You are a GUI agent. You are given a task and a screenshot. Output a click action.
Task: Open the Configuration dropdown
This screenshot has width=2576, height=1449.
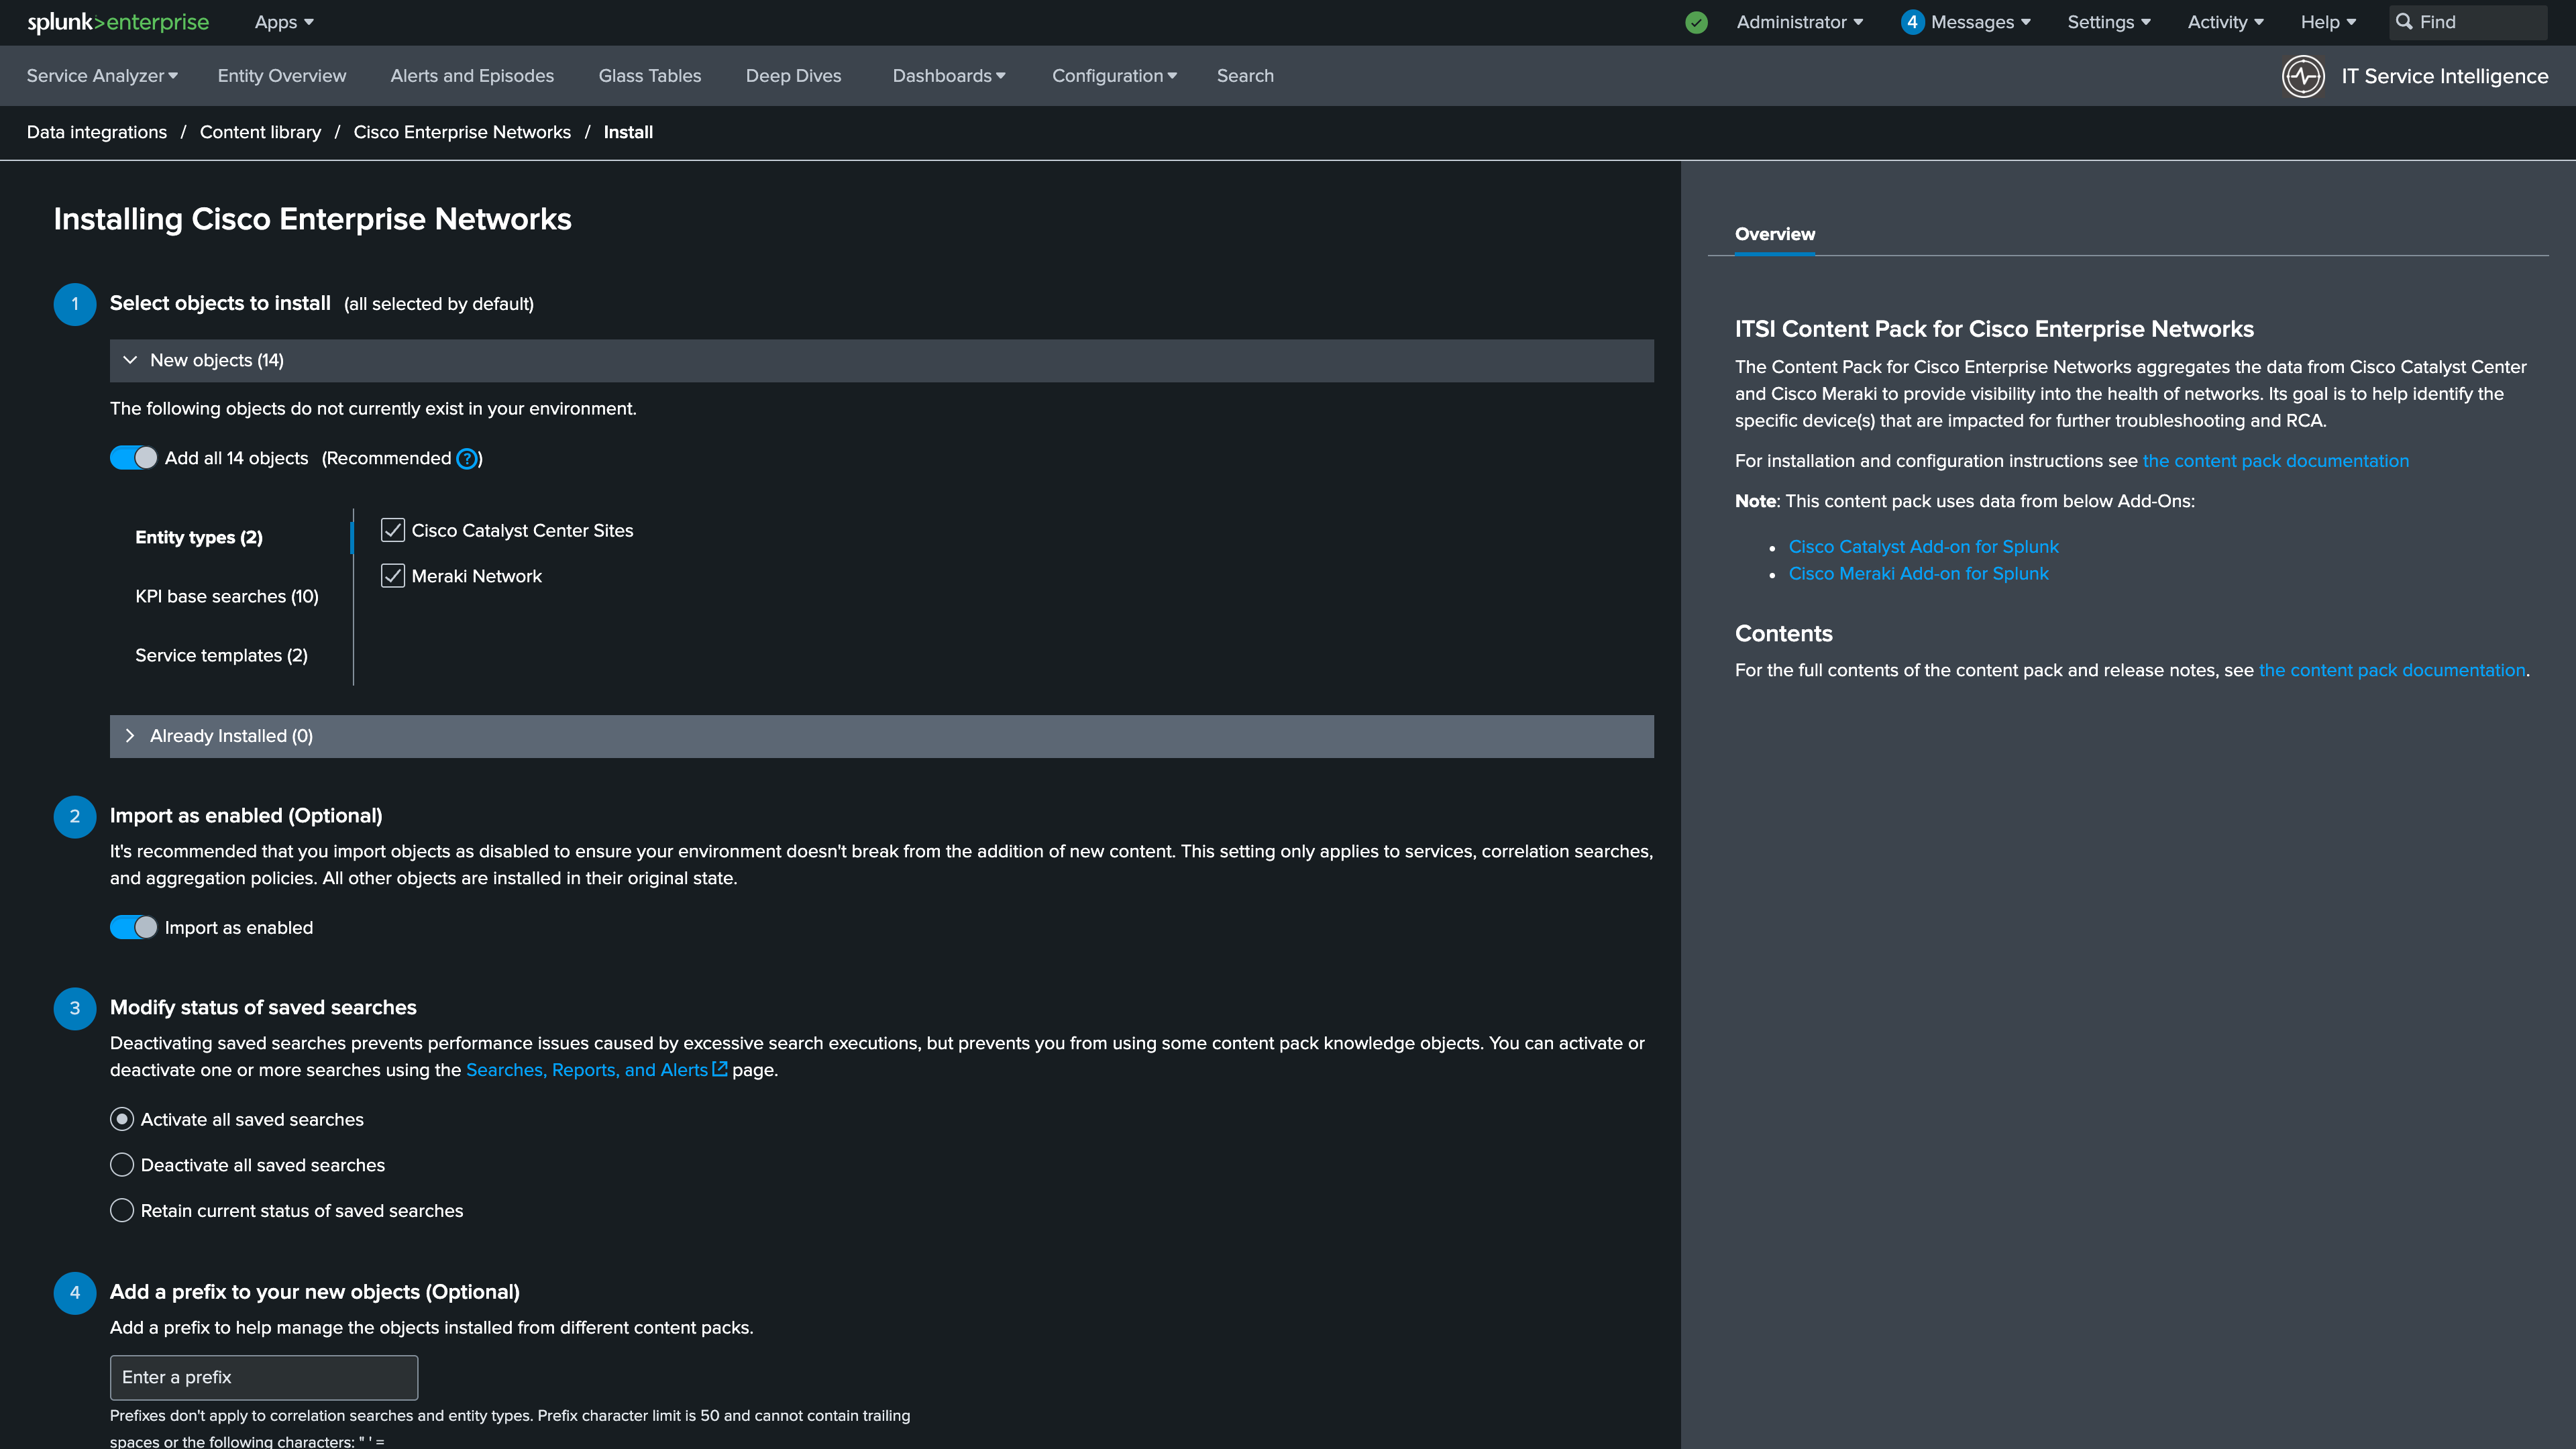click(x=1114, y=76)
